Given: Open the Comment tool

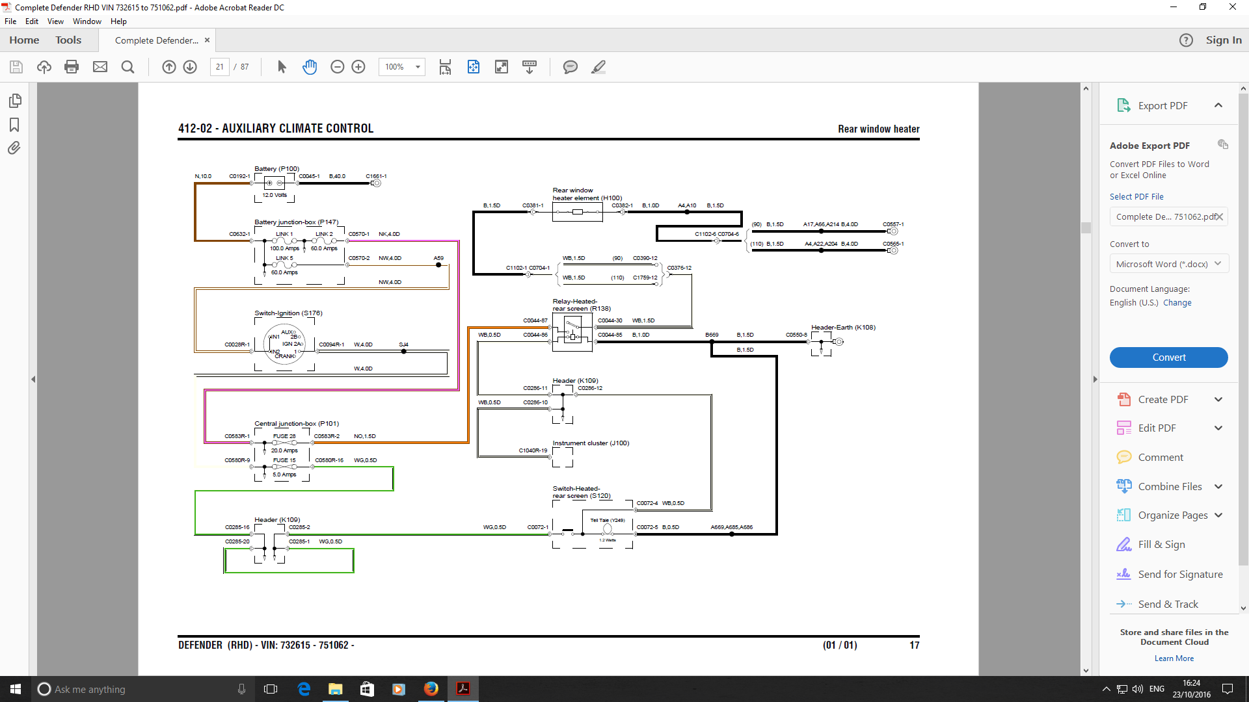Looking at the screenshot, I should (1161, 458).
